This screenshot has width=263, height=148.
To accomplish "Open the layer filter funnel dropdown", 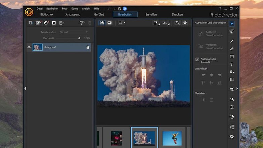I will tap(82, 23).
